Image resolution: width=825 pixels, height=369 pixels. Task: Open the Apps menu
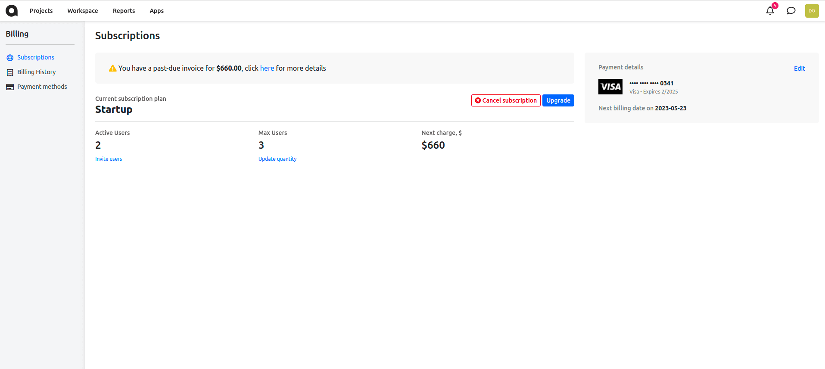pyautogui.click(x=156, y=11)
